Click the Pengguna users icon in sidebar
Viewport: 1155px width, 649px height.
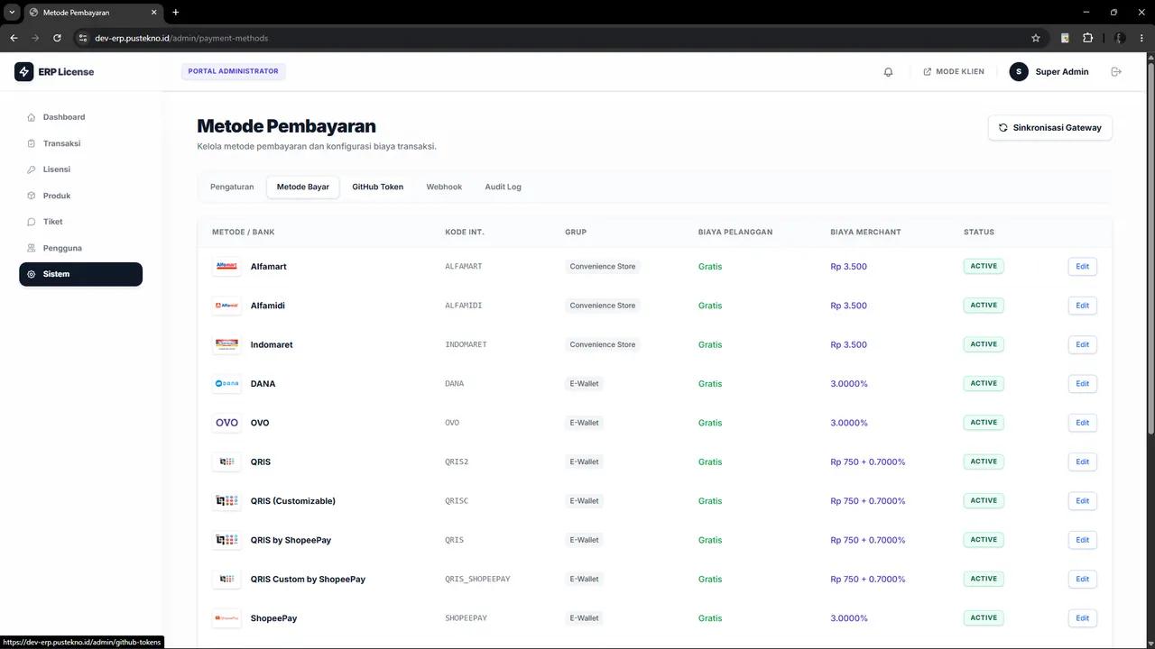coord(32,248)
